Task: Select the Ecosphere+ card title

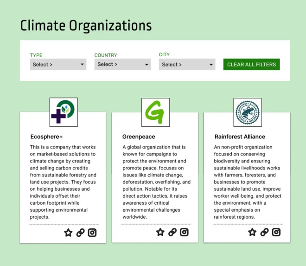Action: [x=46, y=136]
